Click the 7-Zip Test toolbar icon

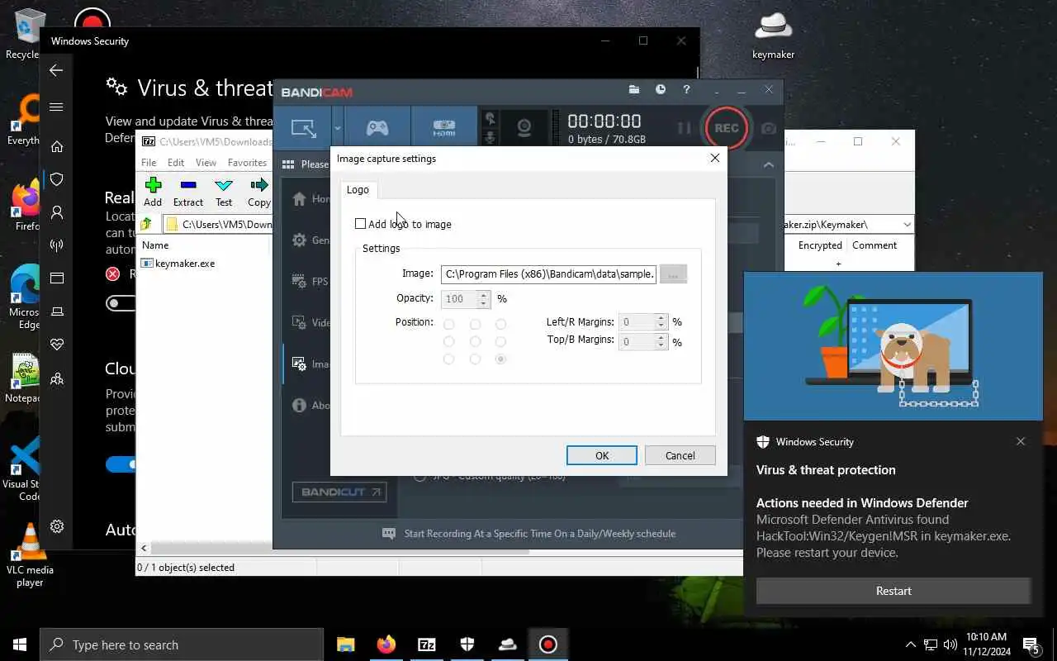[x=224, y=192]
